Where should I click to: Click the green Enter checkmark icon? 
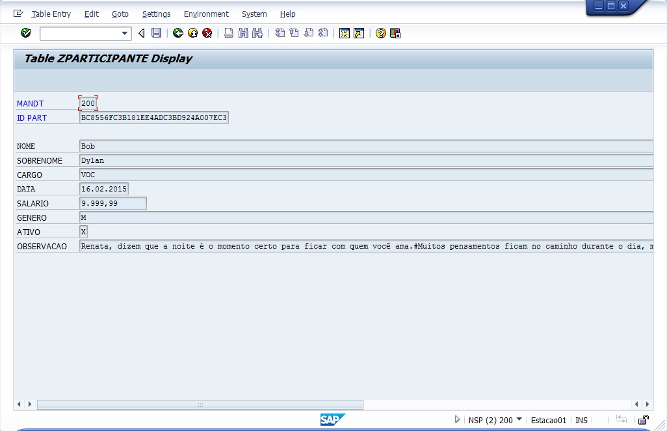coord(26,33)
